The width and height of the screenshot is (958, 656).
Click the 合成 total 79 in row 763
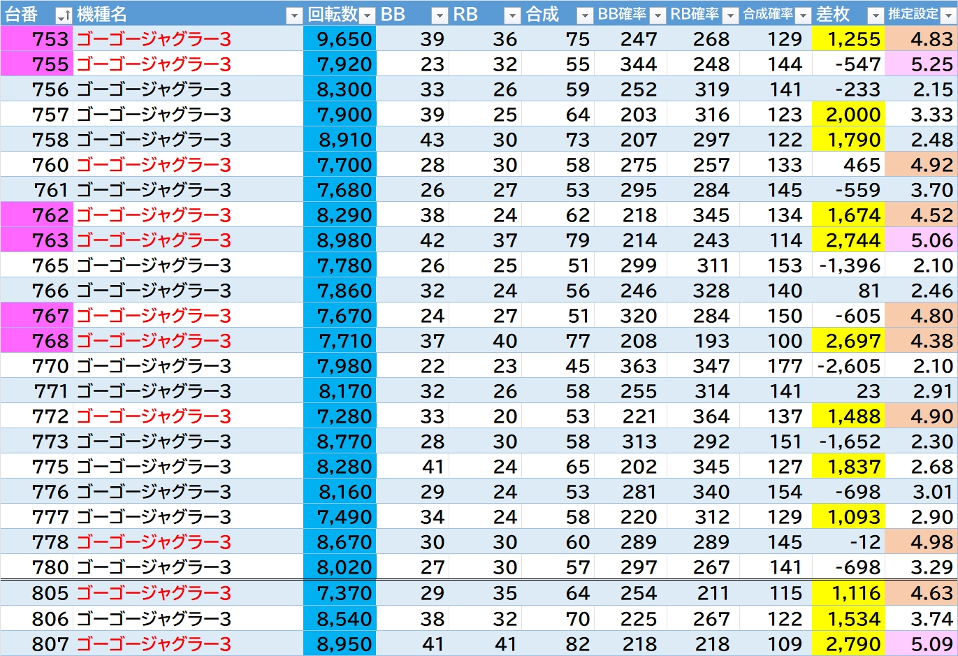558,240
